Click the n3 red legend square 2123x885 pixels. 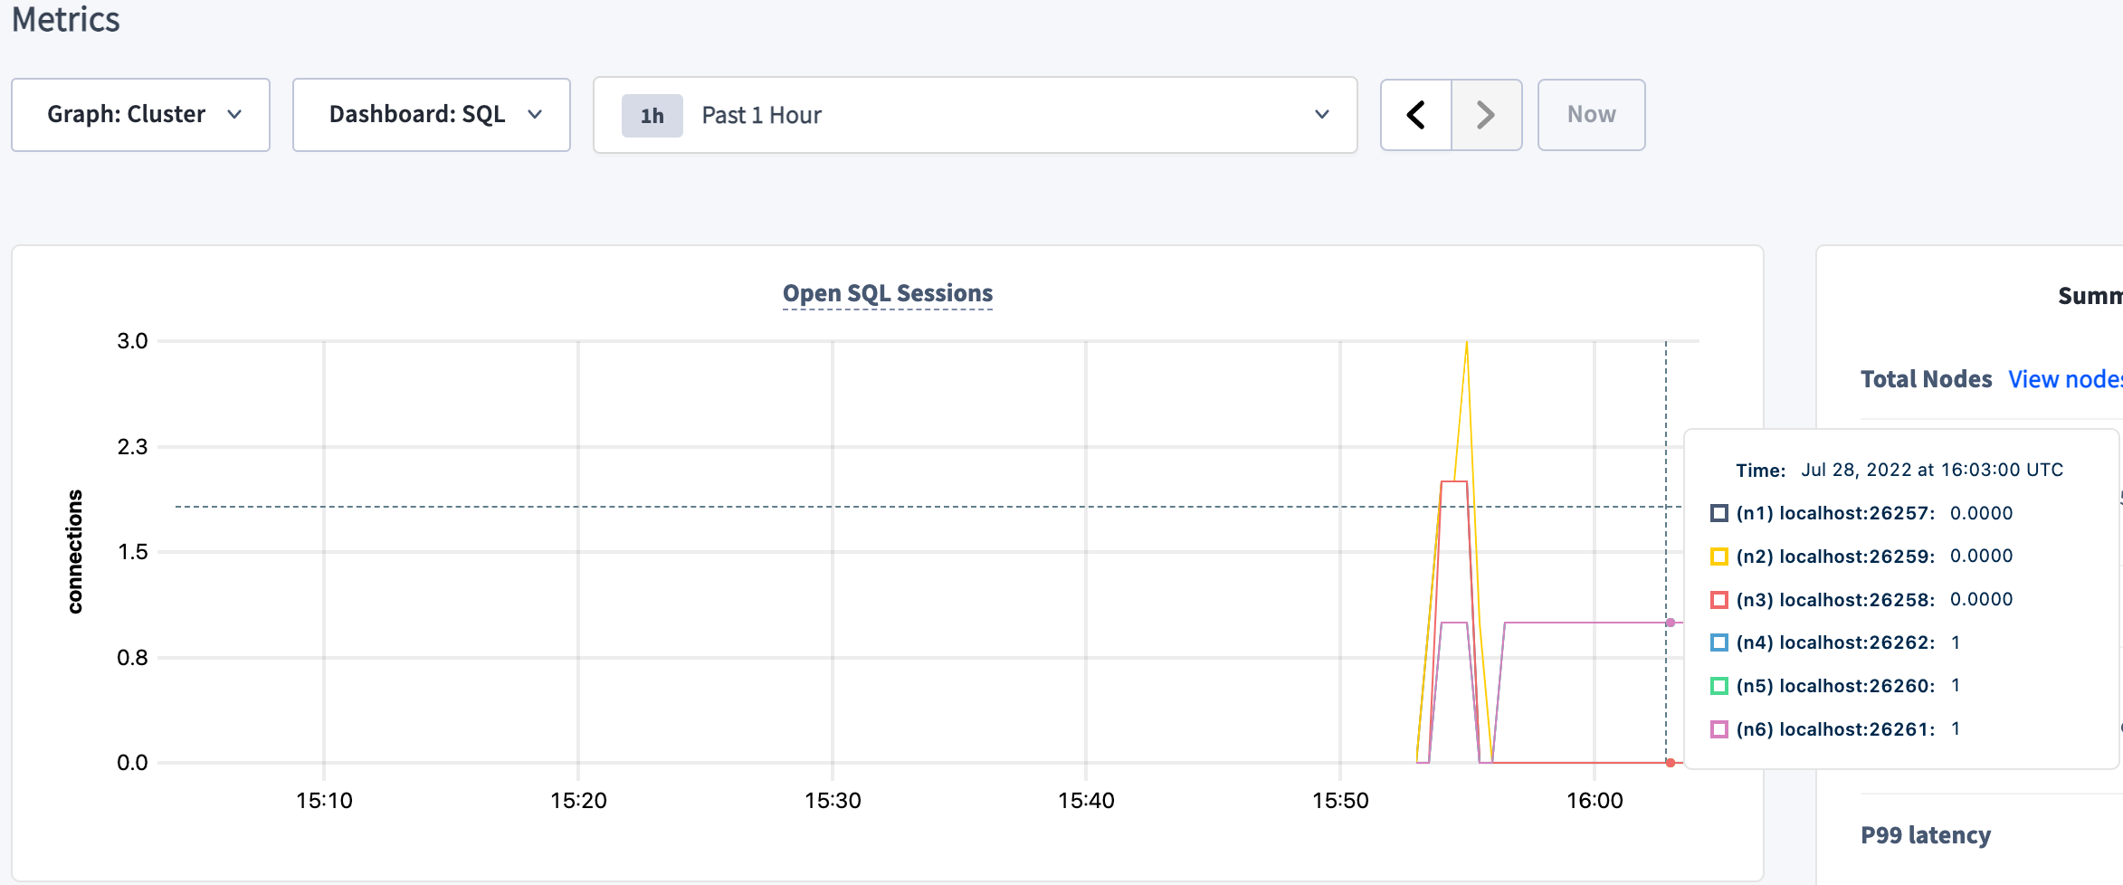pos(1717,599)
